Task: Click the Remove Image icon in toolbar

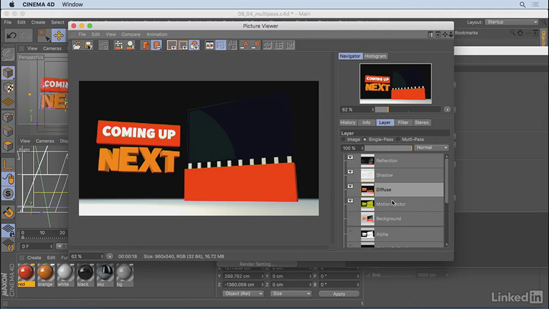Action: tap(145, 45)
